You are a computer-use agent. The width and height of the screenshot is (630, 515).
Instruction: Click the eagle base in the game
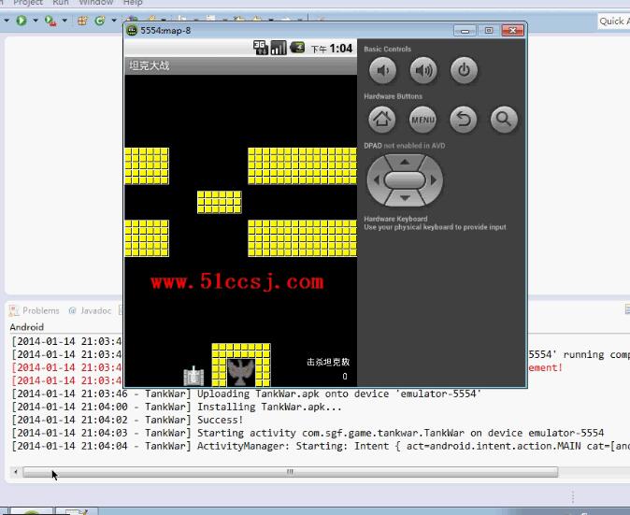tap(241, 373)
